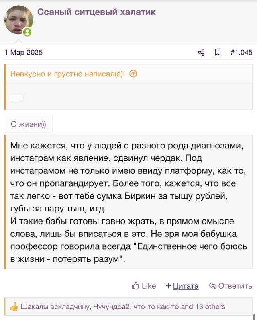Open the profile of Чучундра2

coord(112,306)
